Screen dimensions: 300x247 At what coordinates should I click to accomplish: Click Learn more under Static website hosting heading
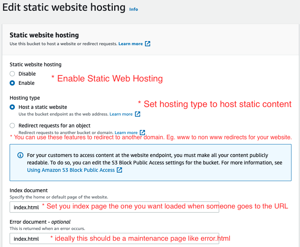(x=131, y=44)
